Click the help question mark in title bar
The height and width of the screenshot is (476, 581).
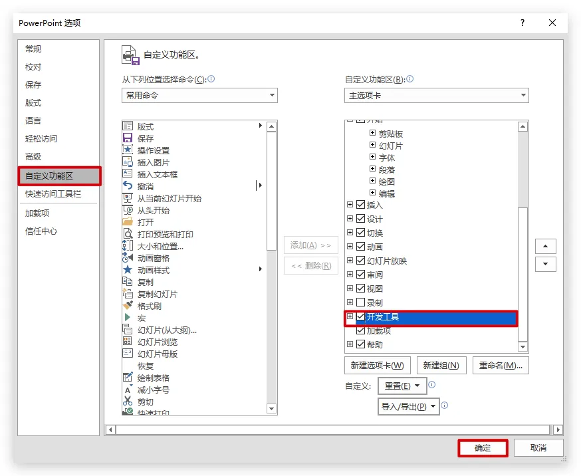523,23
